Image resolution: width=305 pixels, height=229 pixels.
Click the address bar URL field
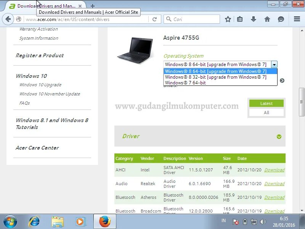pyautogui.click(x=87, y=19)
